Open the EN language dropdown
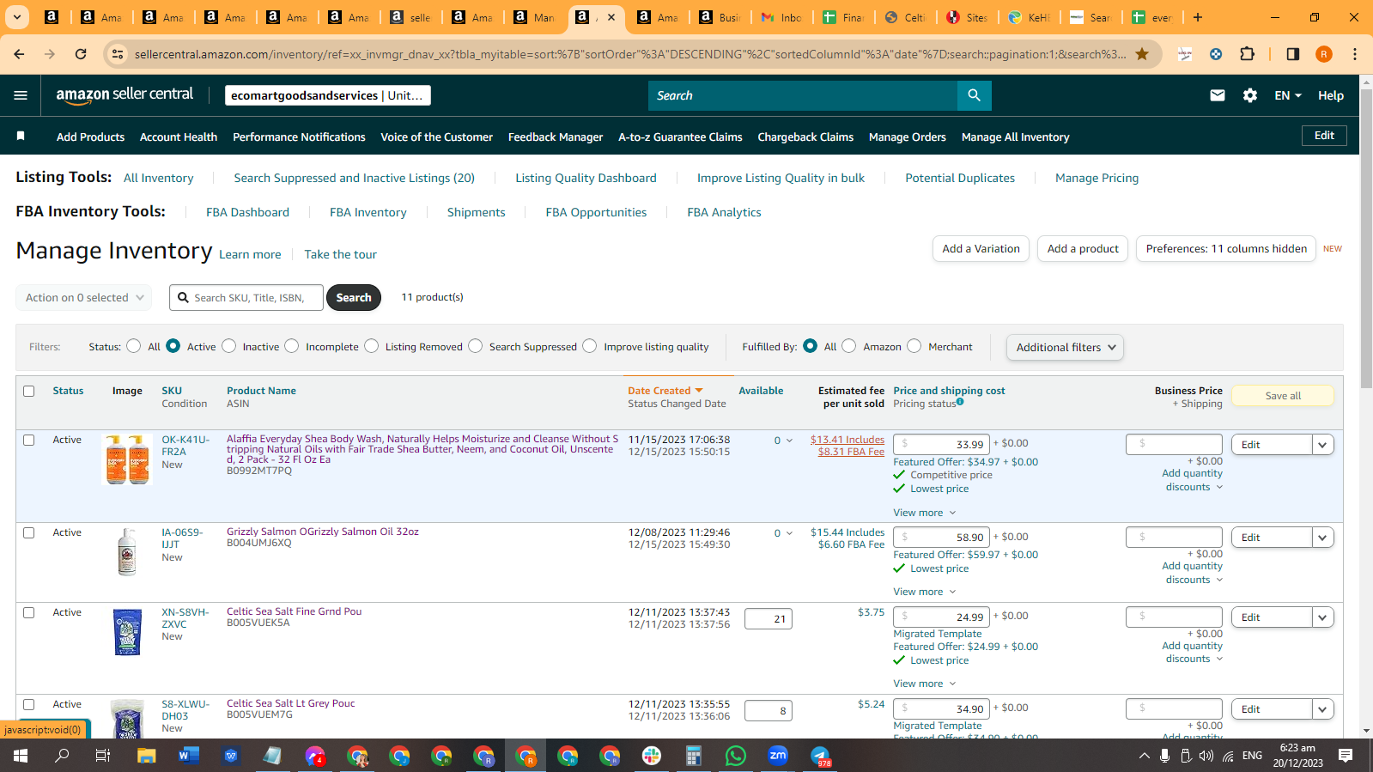This screenshot has height=772, width=1373. pyautogui.click(x=1288, y=95)
